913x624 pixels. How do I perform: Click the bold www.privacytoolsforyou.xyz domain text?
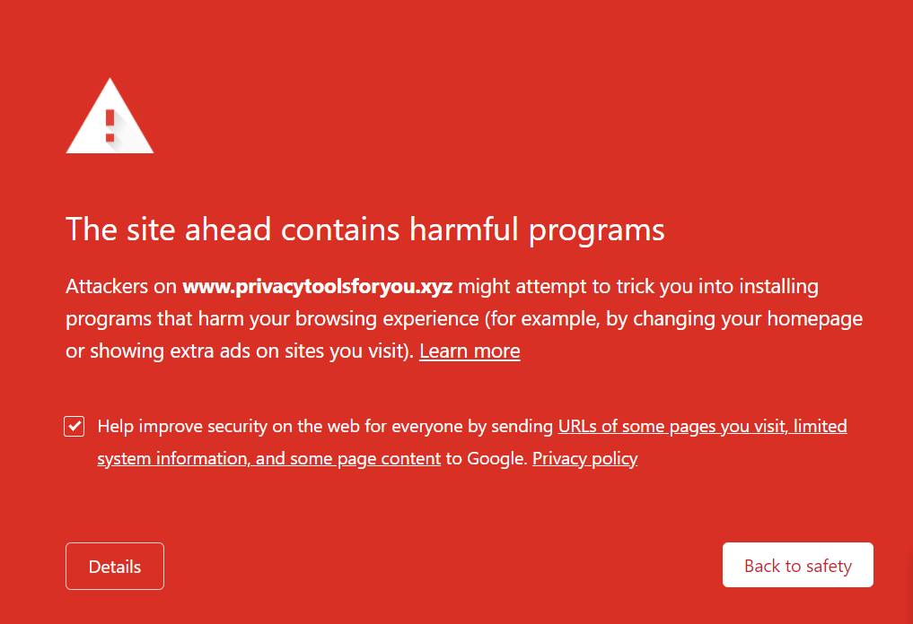coord(317,286)
